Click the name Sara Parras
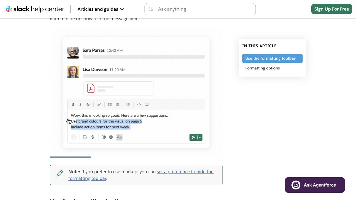This screenshot has width=356, height=200. coord(93,50)
